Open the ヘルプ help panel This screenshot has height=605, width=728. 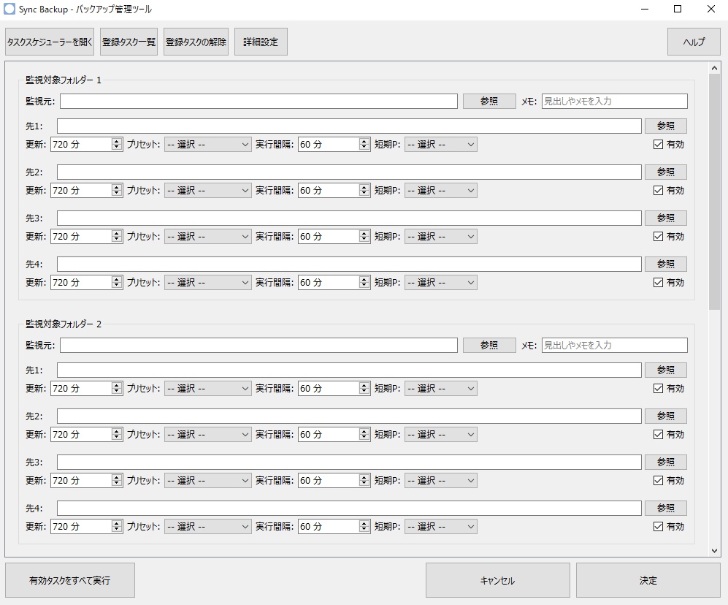692,42
